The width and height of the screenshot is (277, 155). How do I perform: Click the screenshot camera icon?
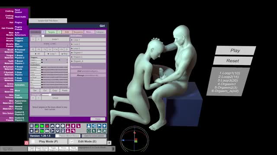[x=47, y=131]
